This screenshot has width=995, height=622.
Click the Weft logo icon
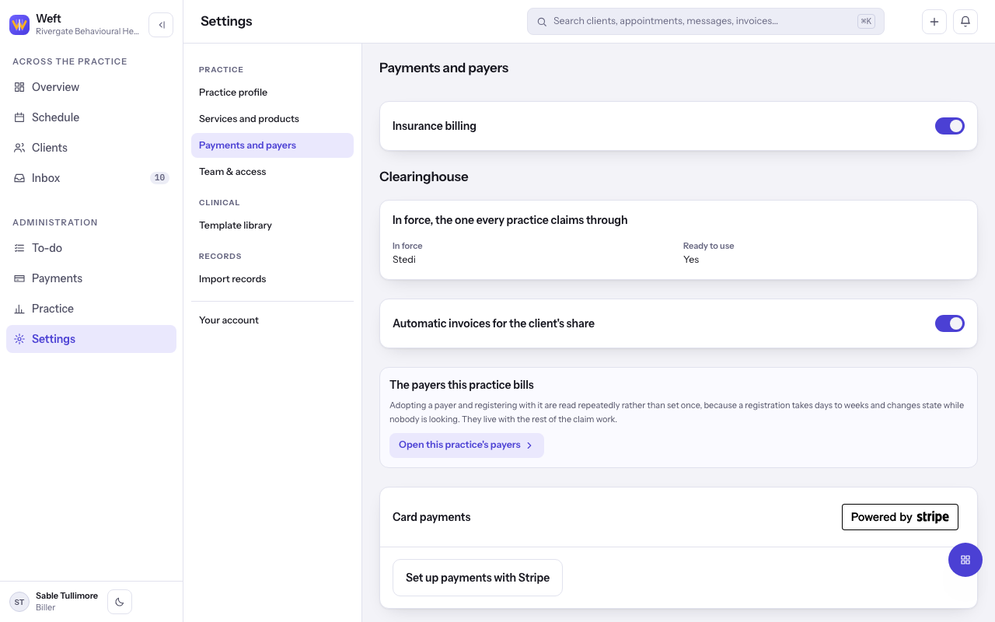(x=19, y=25)
